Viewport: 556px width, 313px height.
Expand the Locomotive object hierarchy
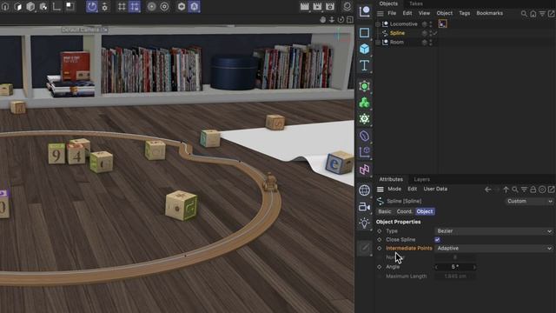pos(378,24)
